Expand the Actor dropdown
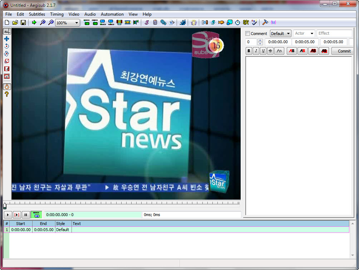 point(311,33)
